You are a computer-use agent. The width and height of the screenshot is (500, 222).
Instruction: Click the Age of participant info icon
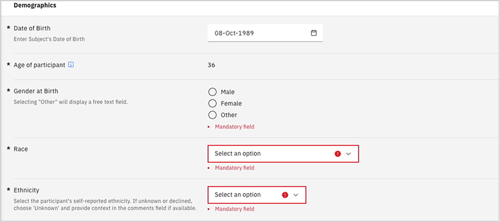(x=71, y=65)
